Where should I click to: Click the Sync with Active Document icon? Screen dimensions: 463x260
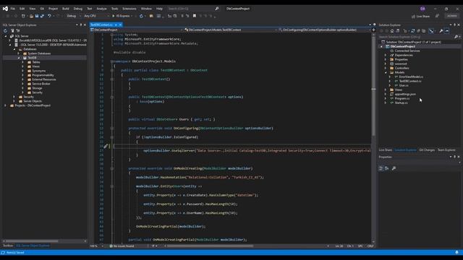point(412,30)
